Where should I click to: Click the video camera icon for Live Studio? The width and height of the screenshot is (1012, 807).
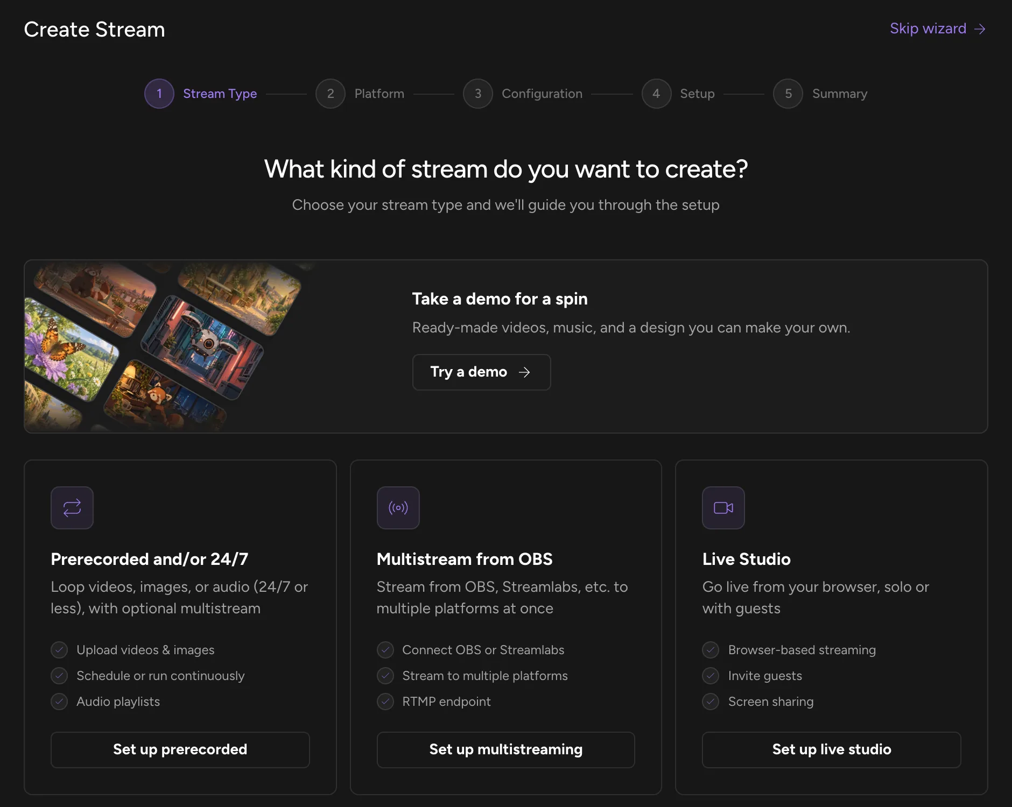pyautogui.click(x=723, y=508)
